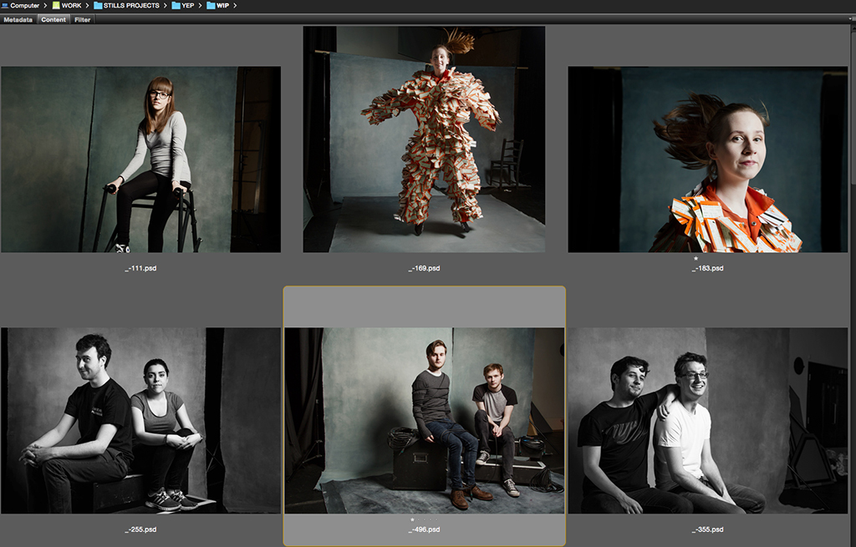This screenshot has width=856, height=547.
Task: Open the Filter tab
Action: coord(82,19)
